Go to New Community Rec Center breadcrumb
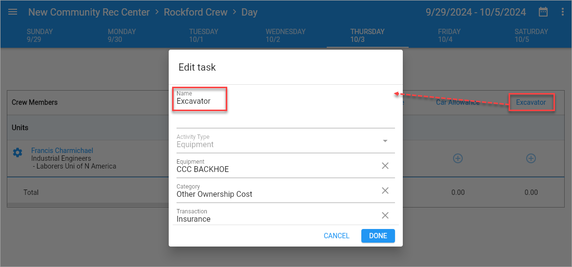This screenshot has width=572, height=267. pyautogui.click(x=89, y=12)
